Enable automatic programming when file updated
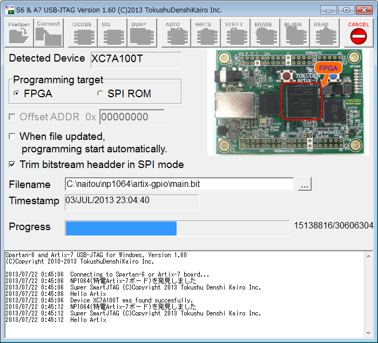Viewport: 378px width, 343px height. 12,137
